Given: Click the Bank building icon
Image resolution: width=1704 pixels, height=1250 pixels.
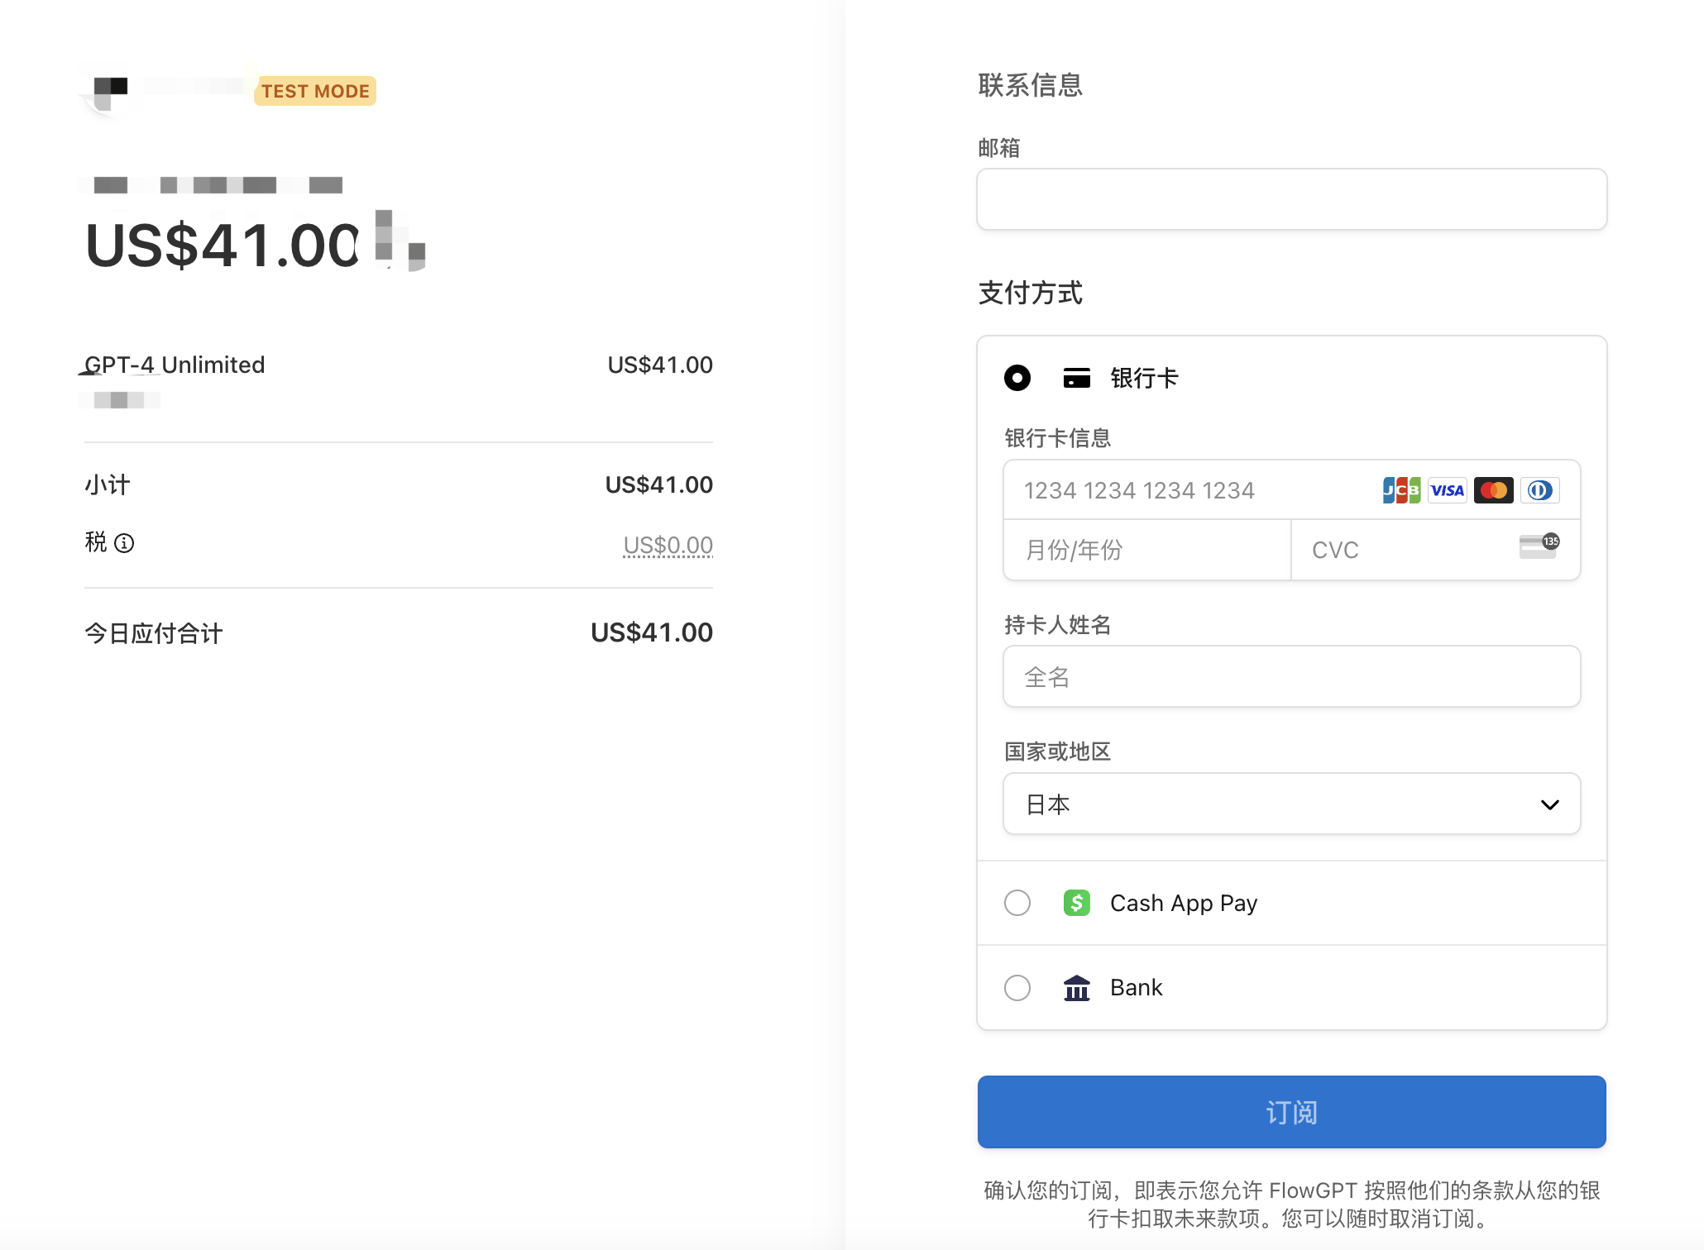Looking at the screenshot, I should click(x=1076, y=987).
